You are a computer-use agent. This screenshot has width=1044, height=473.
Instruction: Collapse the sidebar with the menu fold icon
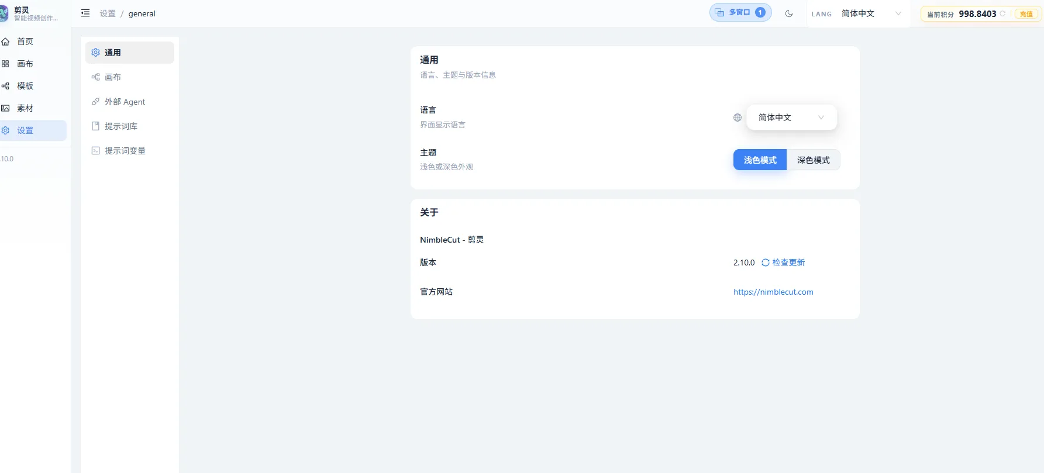pos(85,13)
